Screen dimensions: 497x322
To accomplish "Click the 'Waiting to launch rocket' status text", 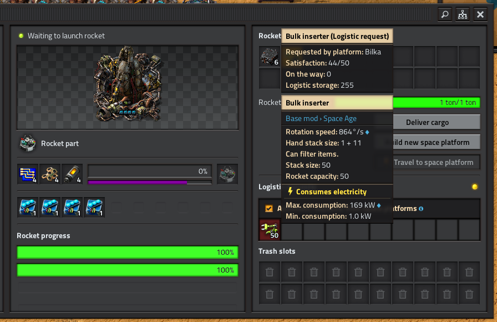I will [66, 36].
